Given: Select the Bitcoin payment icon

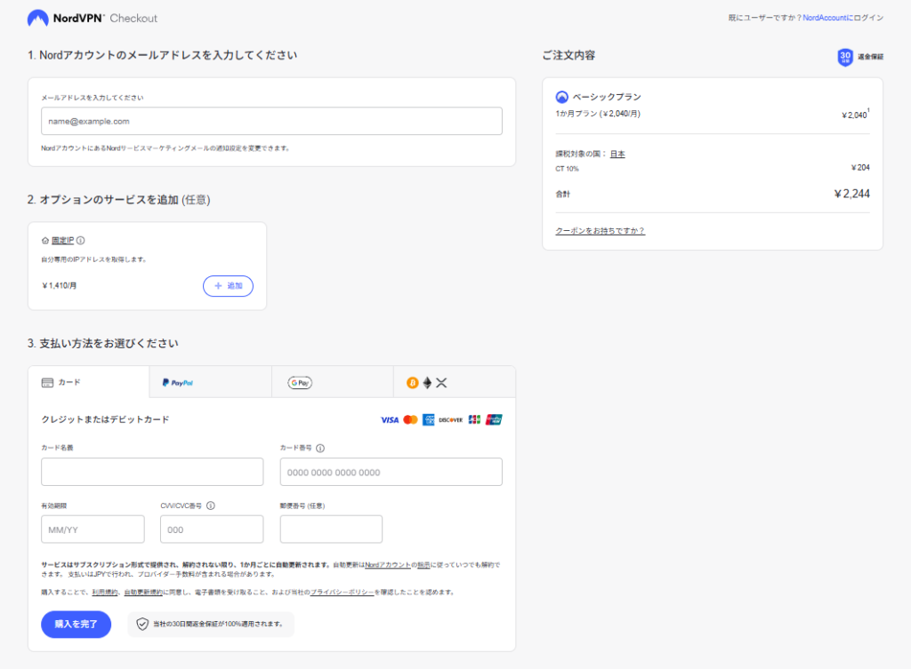Looking at the screenshot, I should pyautogui.click(x=413, y=382).
